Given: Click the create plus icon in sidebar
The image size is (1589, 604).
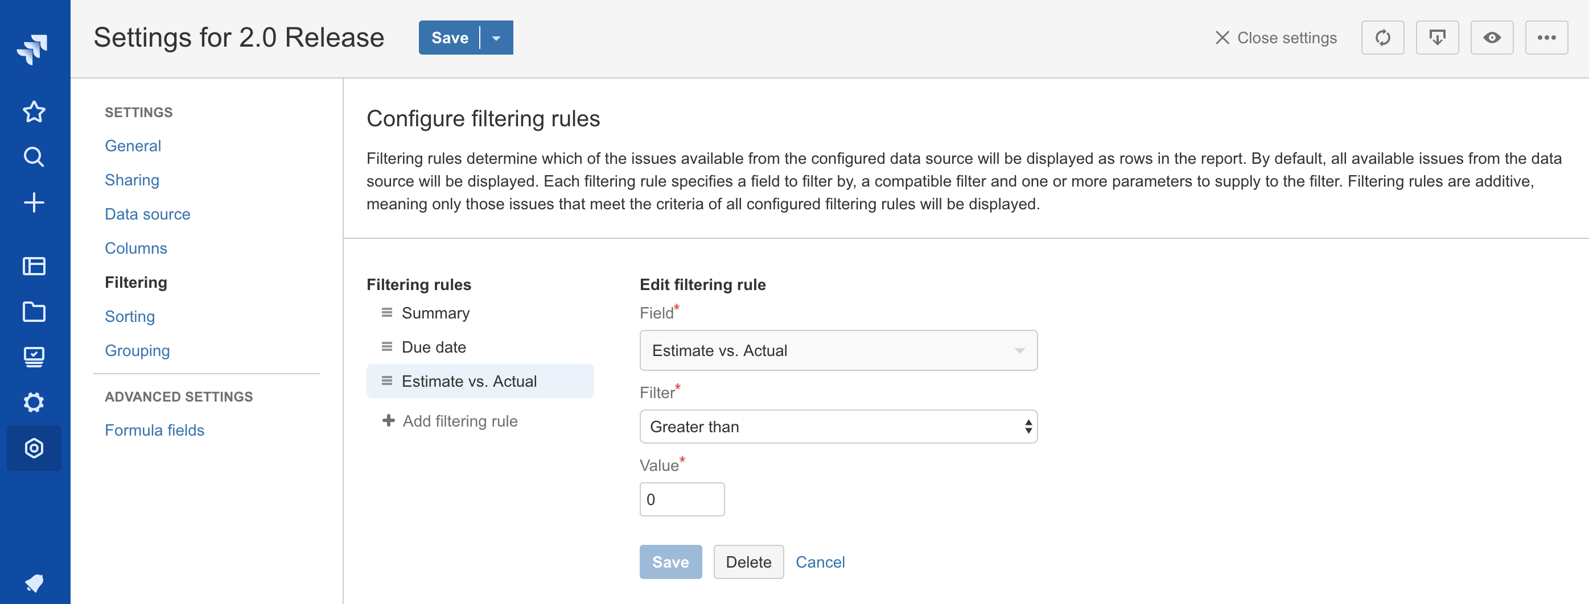Looking at the screenshot, I should click(34, 203).
